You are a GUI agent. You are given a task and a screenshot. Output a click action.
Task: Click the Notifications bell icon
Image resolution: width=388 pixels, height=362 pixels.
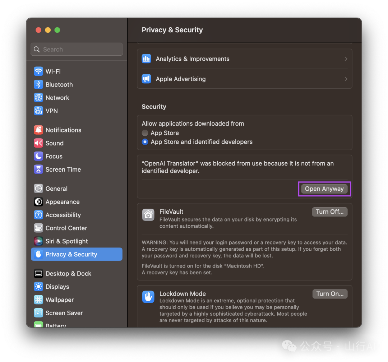tap(38, 130)
